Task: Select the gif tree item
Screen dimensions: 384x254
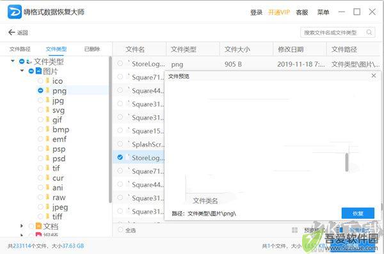Action: [57, 120]
